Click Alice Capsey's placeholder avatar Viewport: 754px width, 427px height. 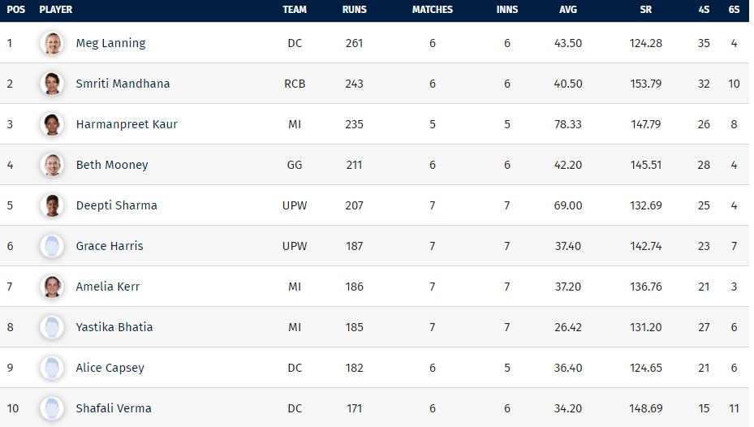point(52,368)
